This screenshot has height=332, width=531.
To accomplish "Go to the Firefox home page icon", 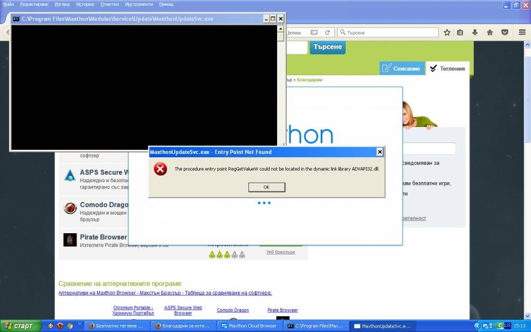I will pyautogui.click(x=490, y=32).
